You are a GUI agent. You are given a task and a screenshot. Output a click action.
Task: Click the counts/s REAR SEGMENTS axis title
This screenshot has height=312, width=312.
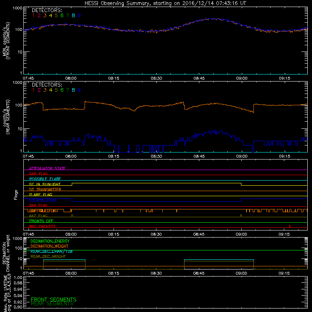[6, 117]
